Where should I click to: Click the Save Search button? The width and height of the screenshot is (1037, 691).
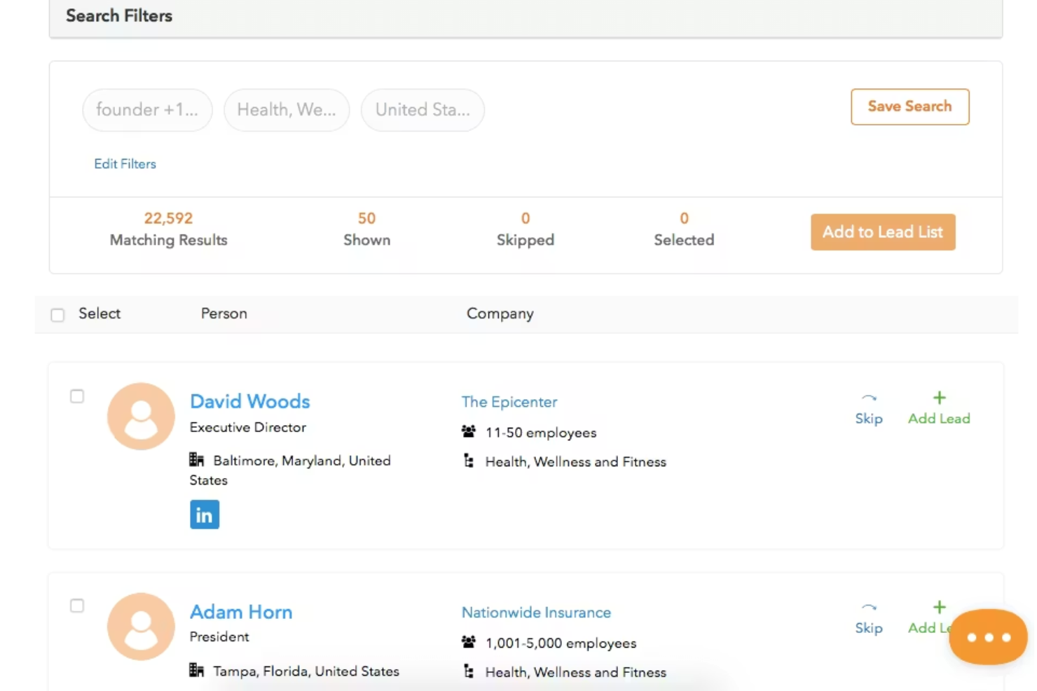pyautogui.click(x=910, y=106)
